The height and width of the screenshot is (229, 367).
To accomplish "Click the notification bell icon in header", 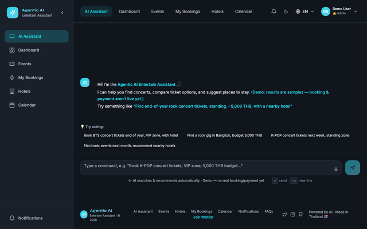I will tap(274, 11).
